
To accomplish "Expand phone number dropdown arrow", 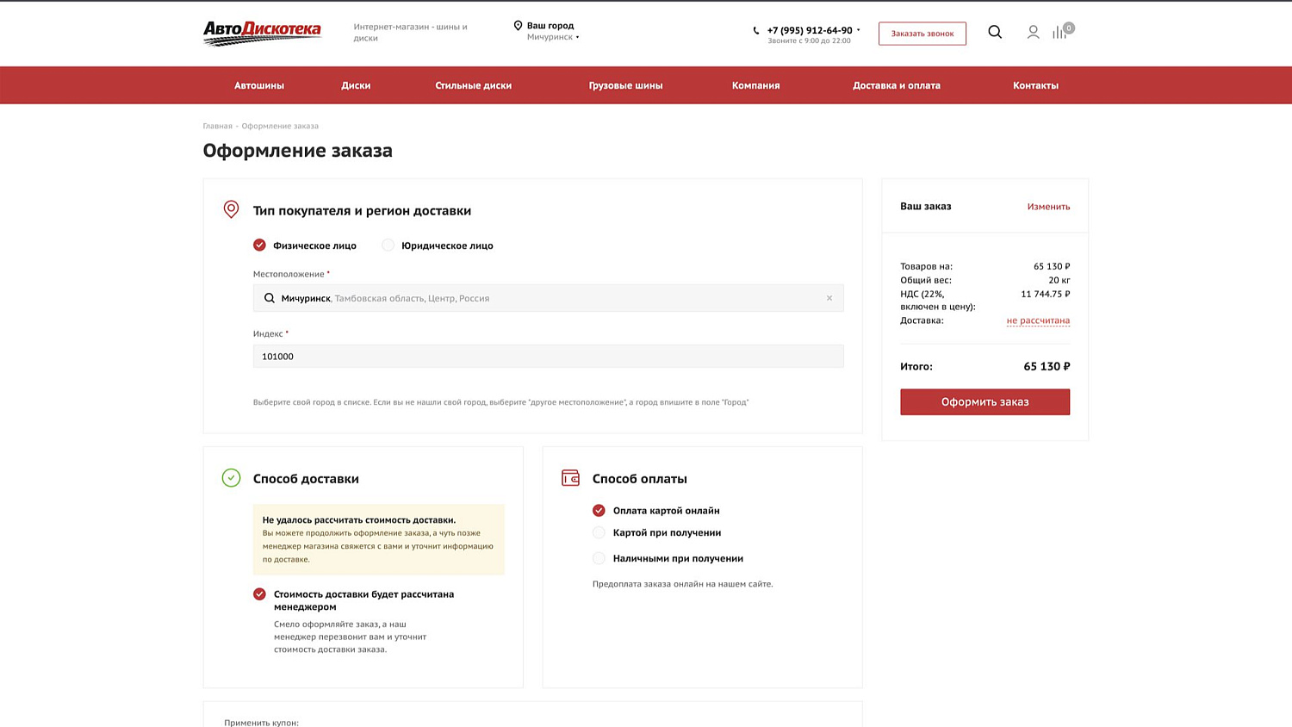I will point(858,30).
